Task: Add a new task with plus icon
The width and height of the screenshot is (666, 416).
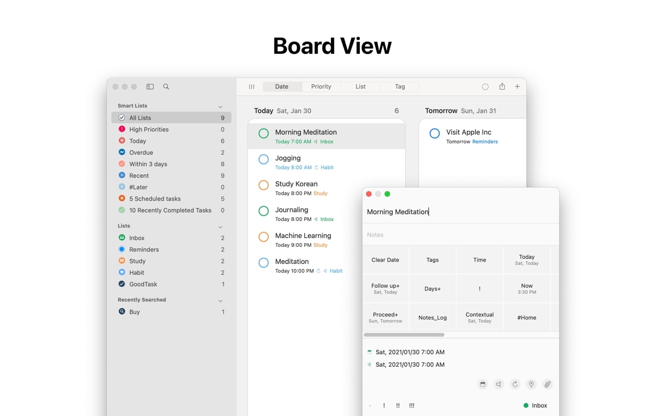Action: 517,87
